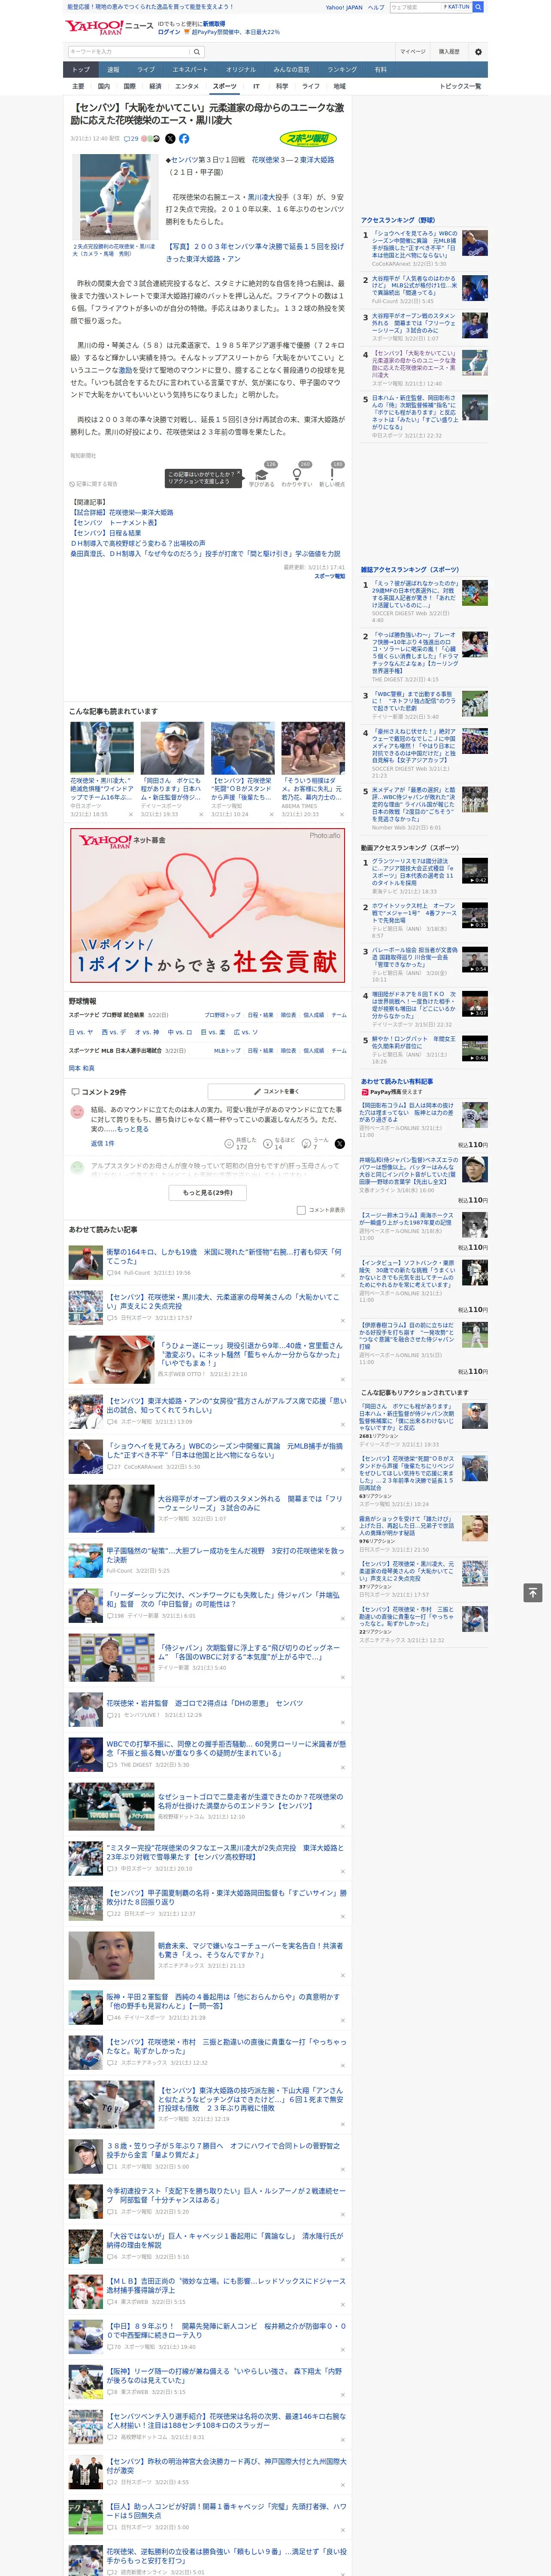
Task: Click the back-to-top arrow button
Action: coord(533,1593)
